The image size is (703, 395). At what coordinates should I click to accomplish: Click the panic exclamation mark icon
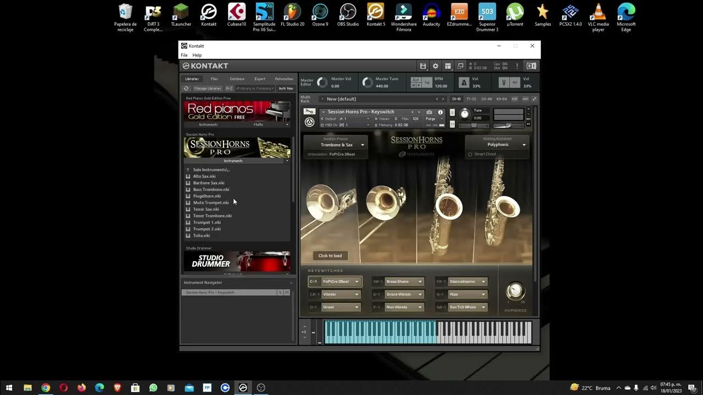click(517, 66)
